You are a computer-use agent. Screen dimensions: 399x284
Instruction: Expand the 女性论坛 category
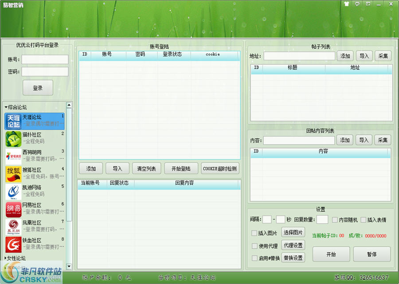[16, 258]
